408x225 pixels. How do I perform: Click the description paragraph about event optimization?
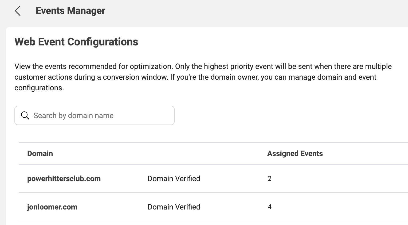203,77
